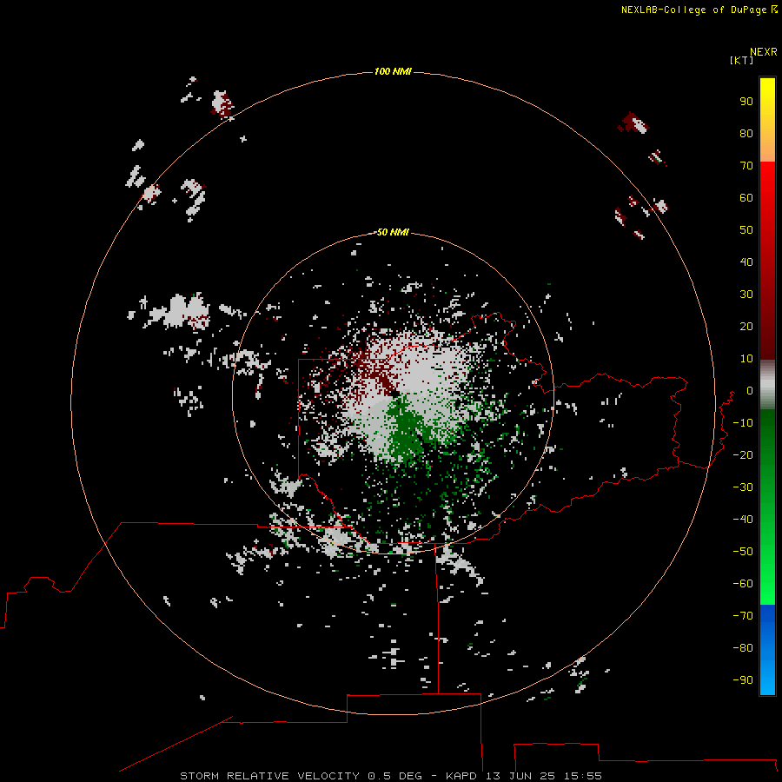Click the NEXLAB-College of DuPage watermark text

[x=693, y=10]
